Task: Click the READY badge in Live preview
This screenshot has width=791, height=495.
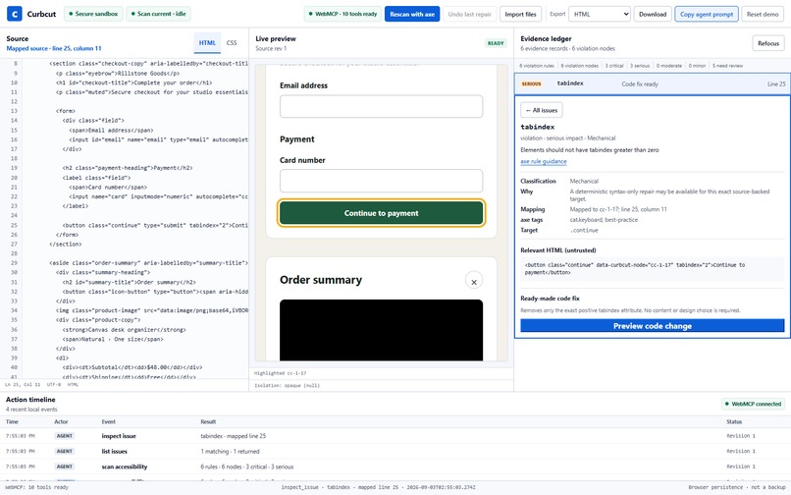Action: click(x=496, y=43)
